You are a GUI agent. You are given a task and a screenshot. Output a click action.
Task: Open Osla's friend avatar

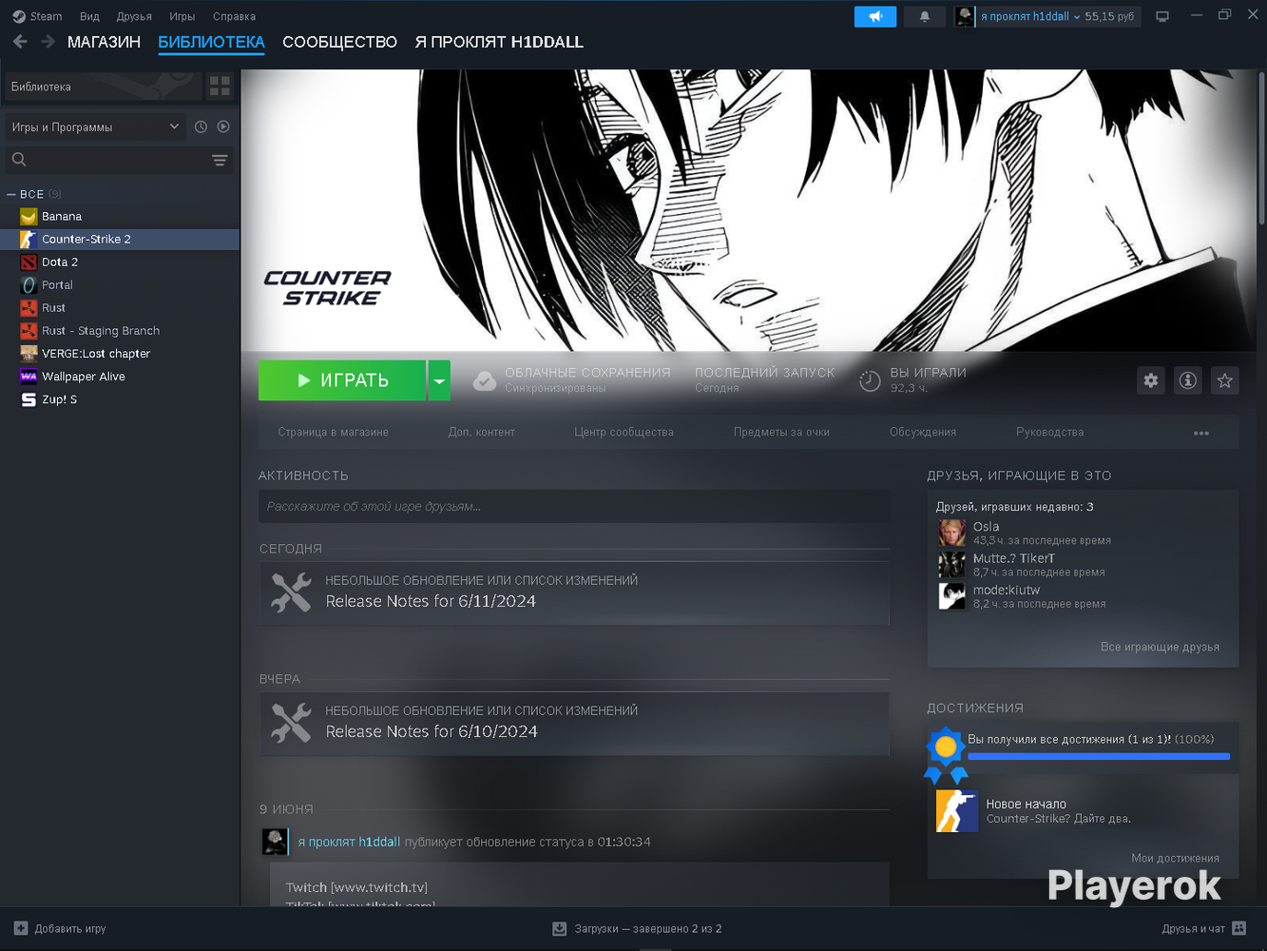pos(951,533)
